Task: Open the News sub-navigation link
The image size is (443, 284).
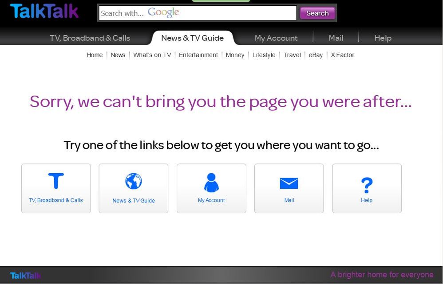Action: coord(118,55)
